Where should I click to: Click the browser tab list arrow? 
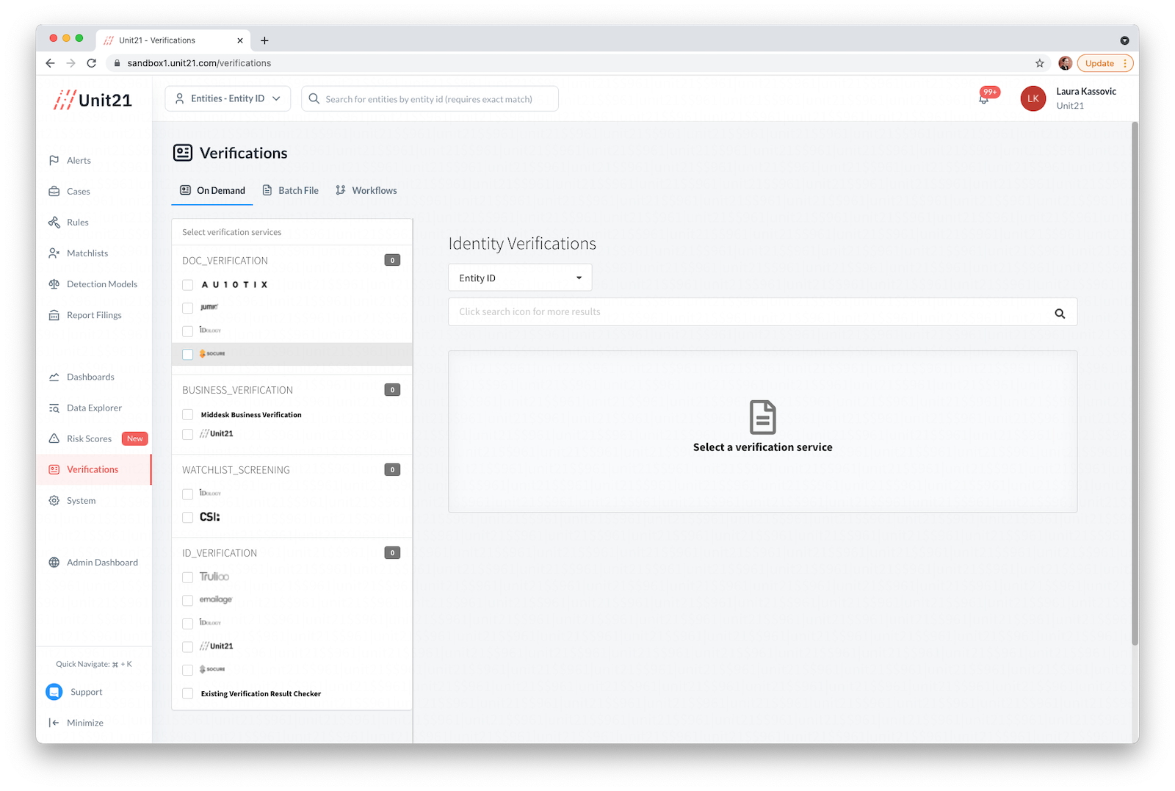(1124, 40)
